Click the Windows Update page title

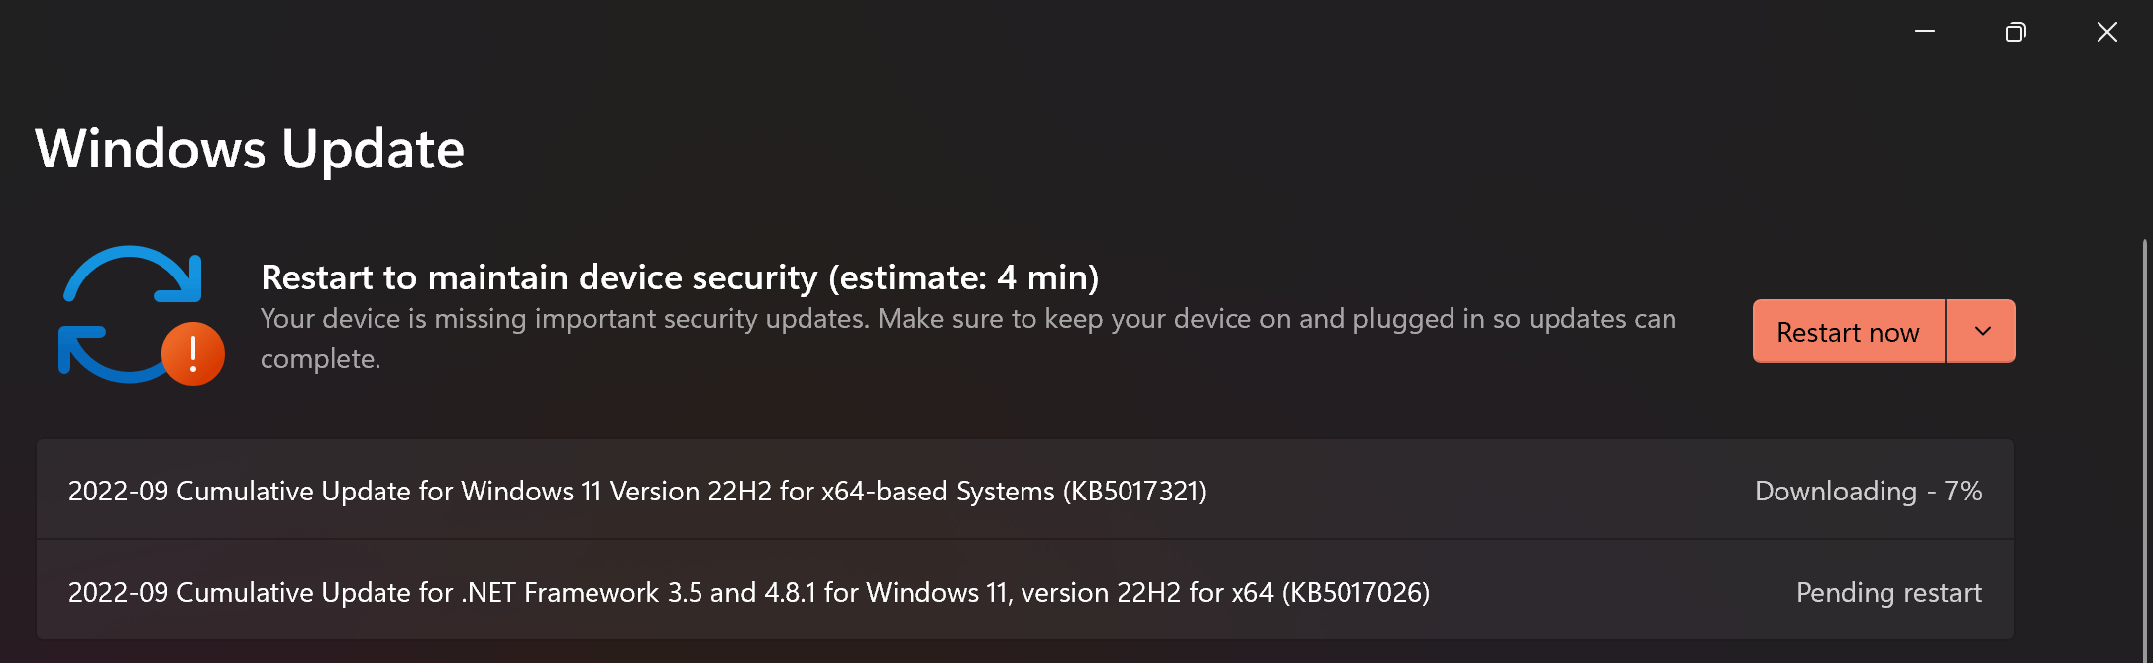click(250, 149)
